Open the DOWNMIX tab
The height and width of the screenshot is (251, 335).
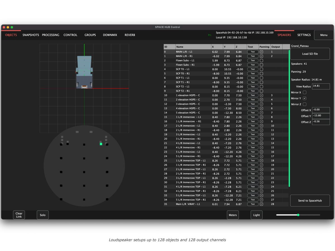click(x=110, y=35)
